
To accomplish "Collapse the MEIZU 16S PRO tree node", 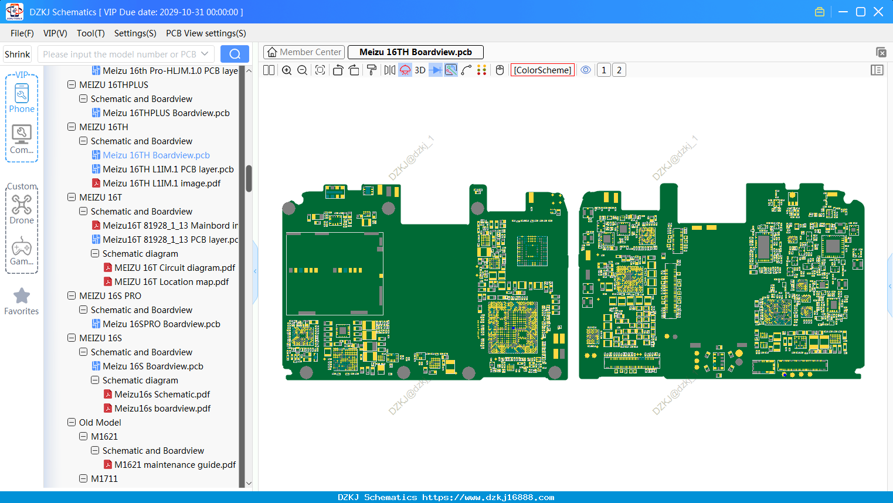I will [x=72, y=295].
